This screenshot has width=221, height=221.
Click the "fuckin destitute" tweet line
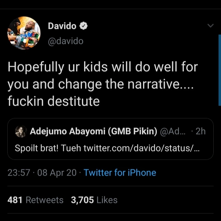click(54, 101)
